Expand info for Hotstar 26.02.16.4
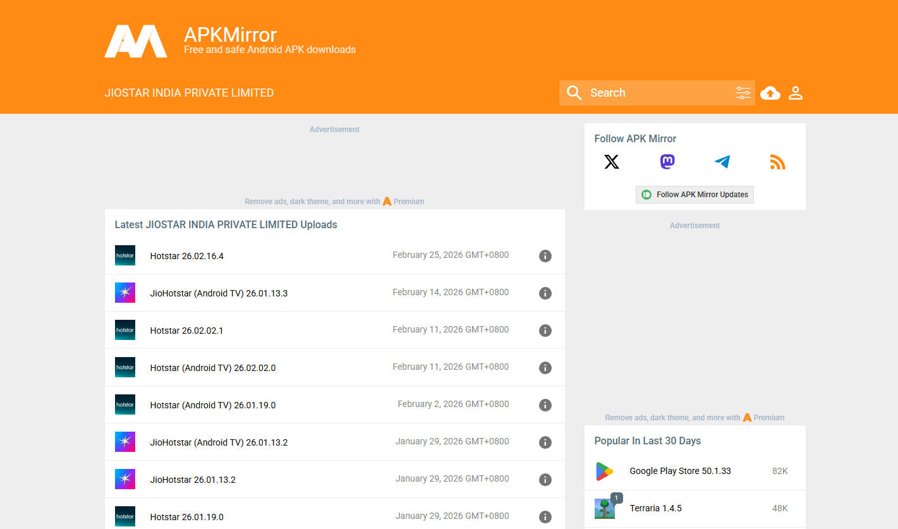Screen dimensions: 898x529 click(545, 256)
